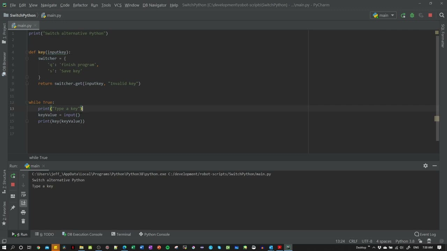The height and width of the screenshot is (251, 447).
Task: Click the Restore Layout icon in Run panel
Action: click(x=13, y=196)
